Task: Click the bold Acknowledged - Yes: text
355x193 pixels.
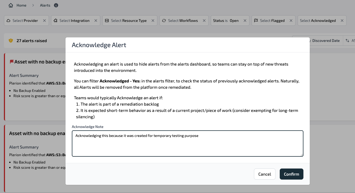Action: click(x=120, y=81)
